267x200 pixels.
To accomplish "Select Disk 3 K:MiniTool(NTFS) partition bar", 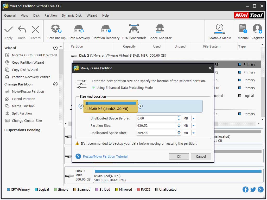I will (178, 176).
